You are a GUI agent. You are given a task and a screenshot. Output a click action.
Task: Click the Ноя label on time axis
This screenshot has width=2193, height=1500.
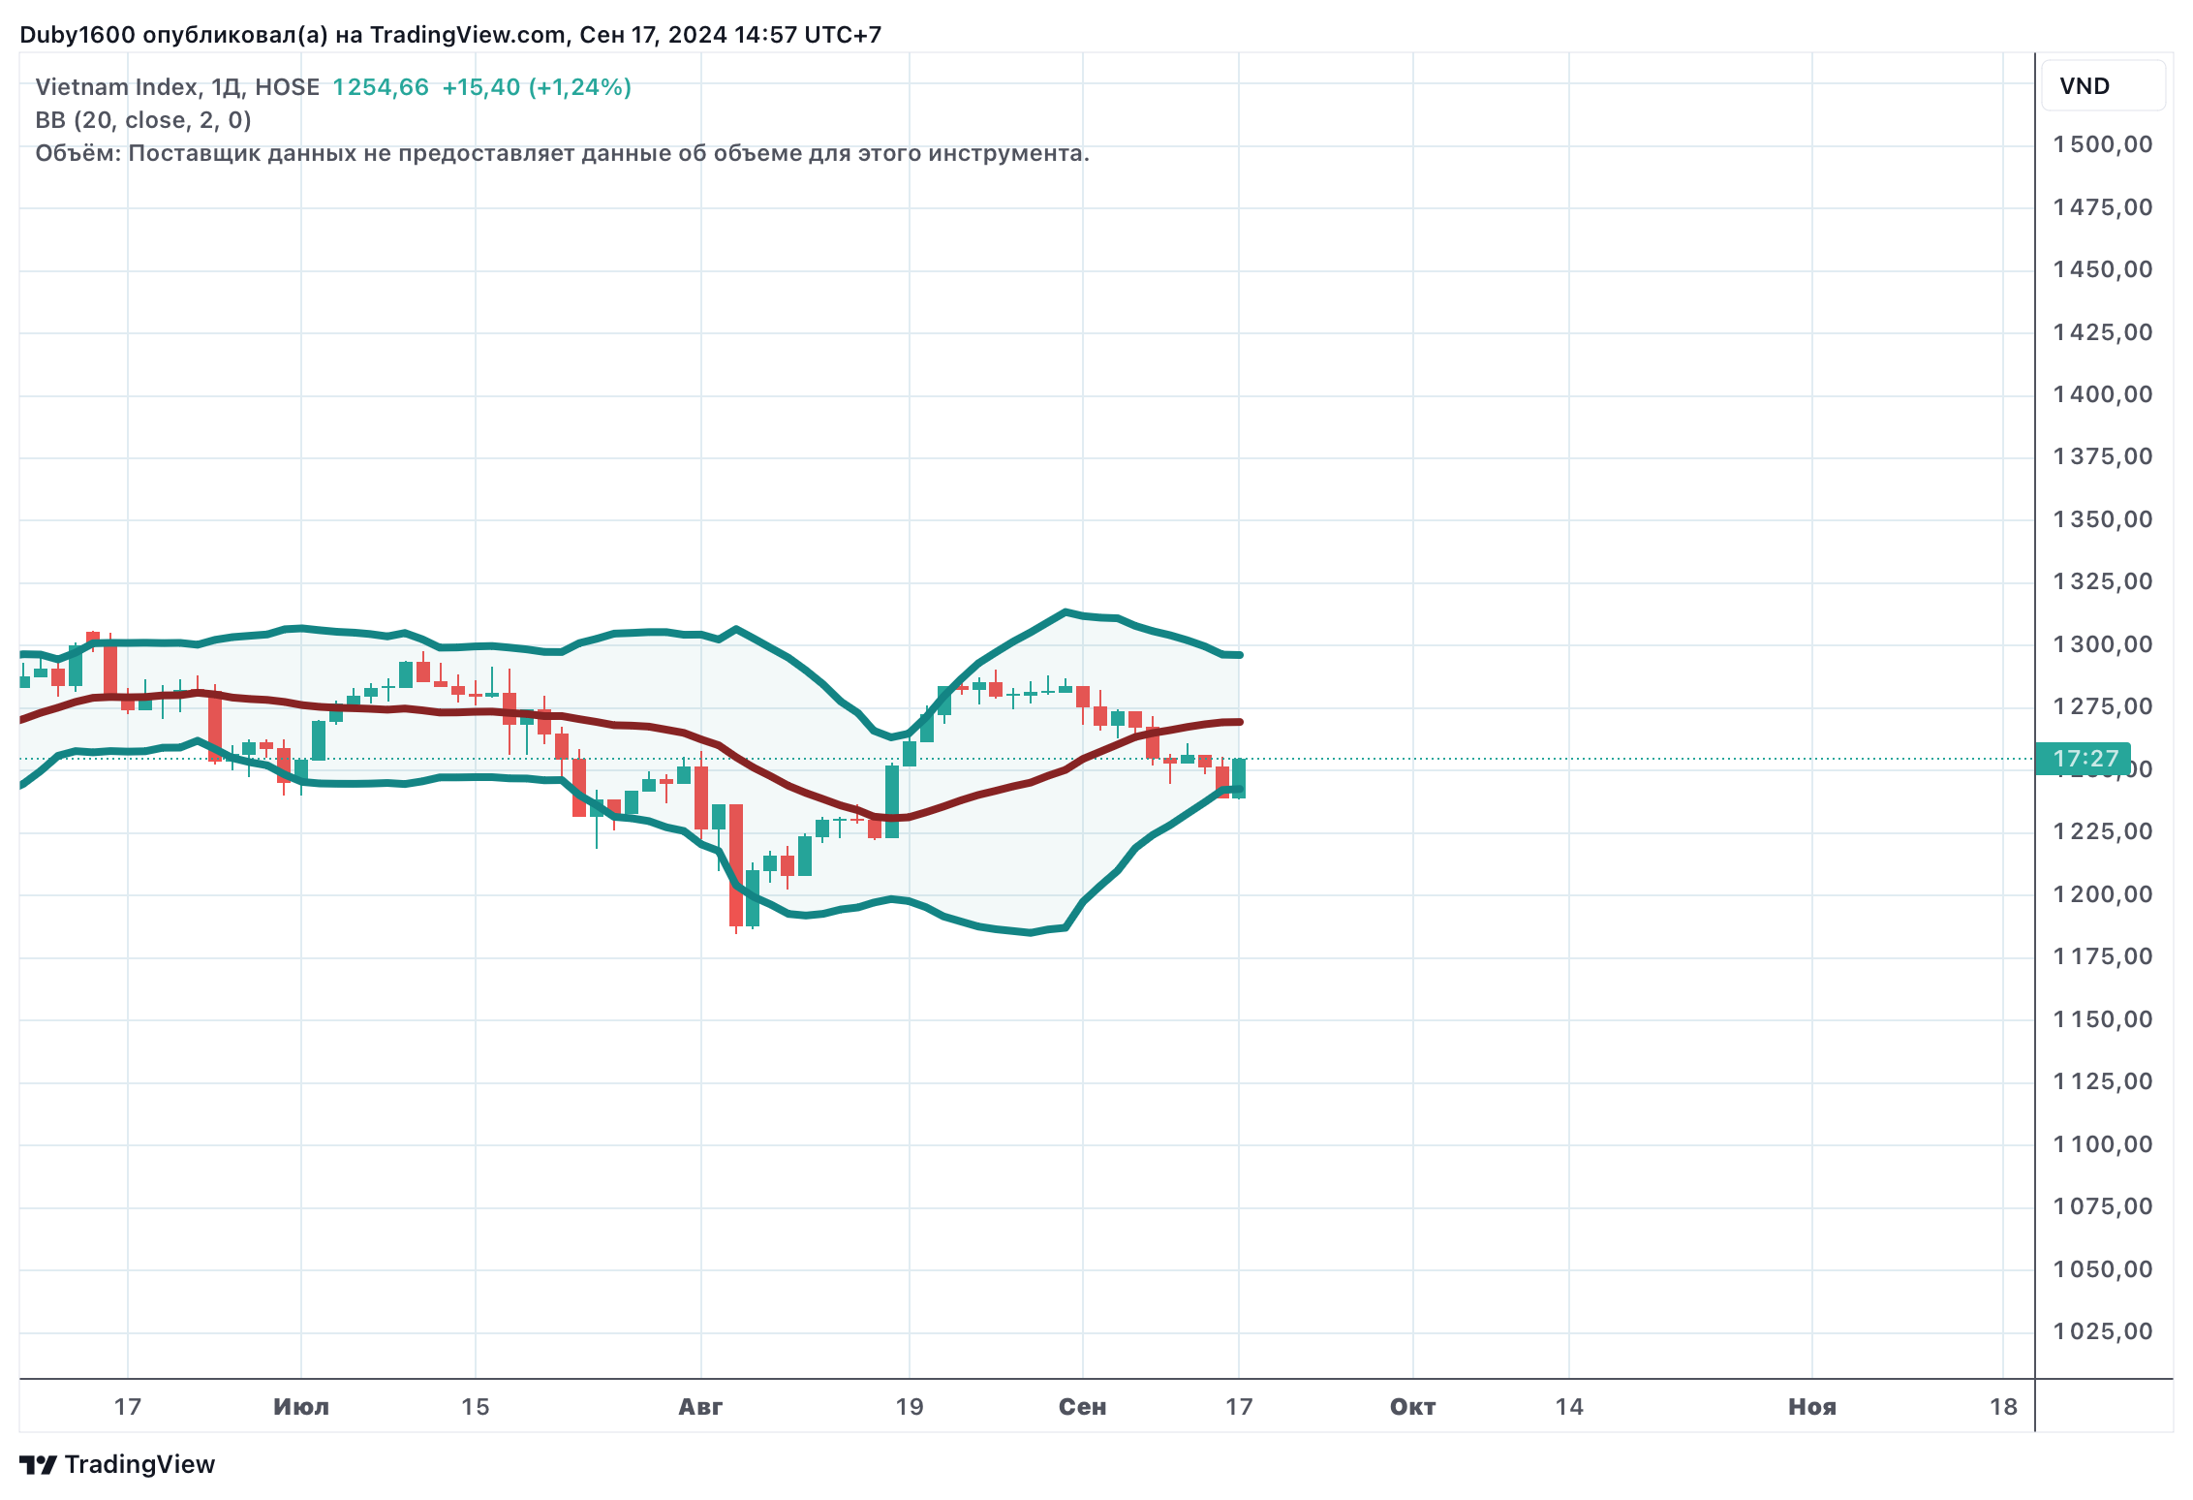point(1812,1407)
